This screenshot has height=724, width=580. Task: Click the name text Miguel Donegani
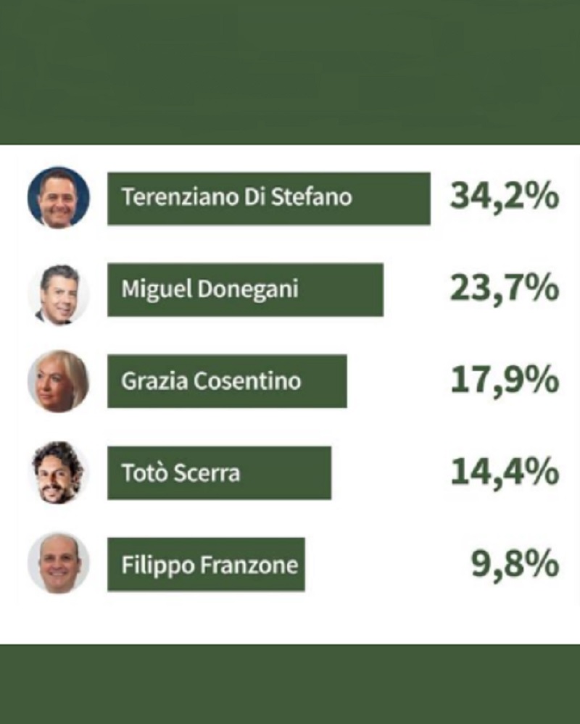click(x=210, y=290)
